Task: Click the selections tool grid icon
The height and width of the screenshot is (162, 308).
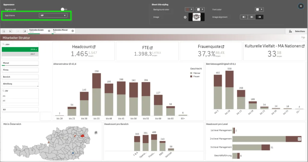Action: [x=290, y=31]
